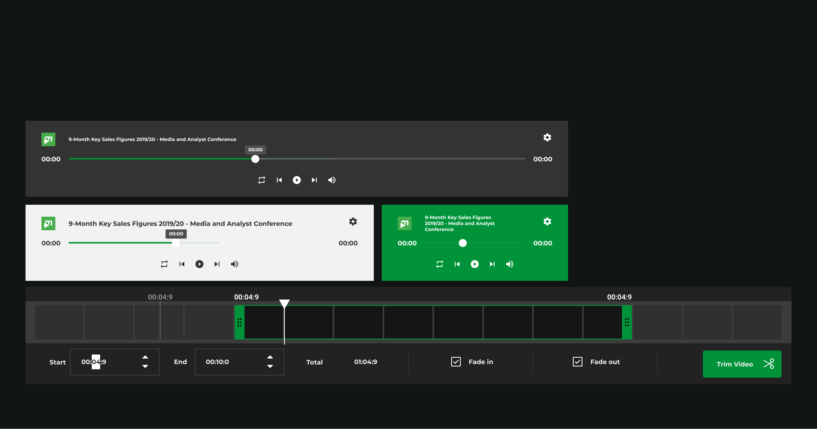
Task: Mute volume in the green player
Action: coord(510,264)
